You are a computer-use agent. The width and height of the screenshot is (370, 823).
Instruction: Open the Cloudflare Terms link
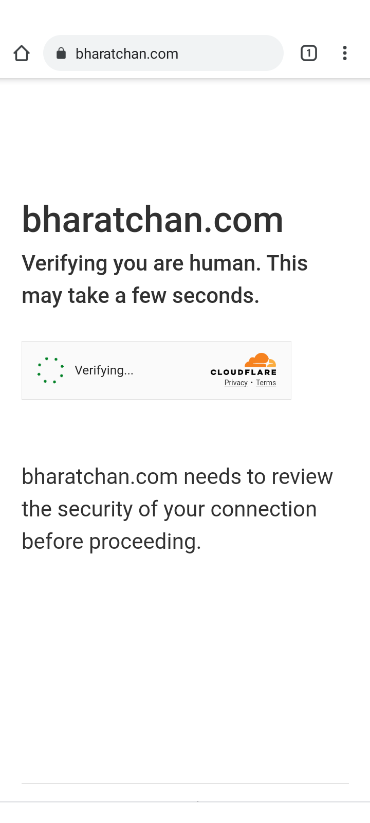click(x=266, y=383)
